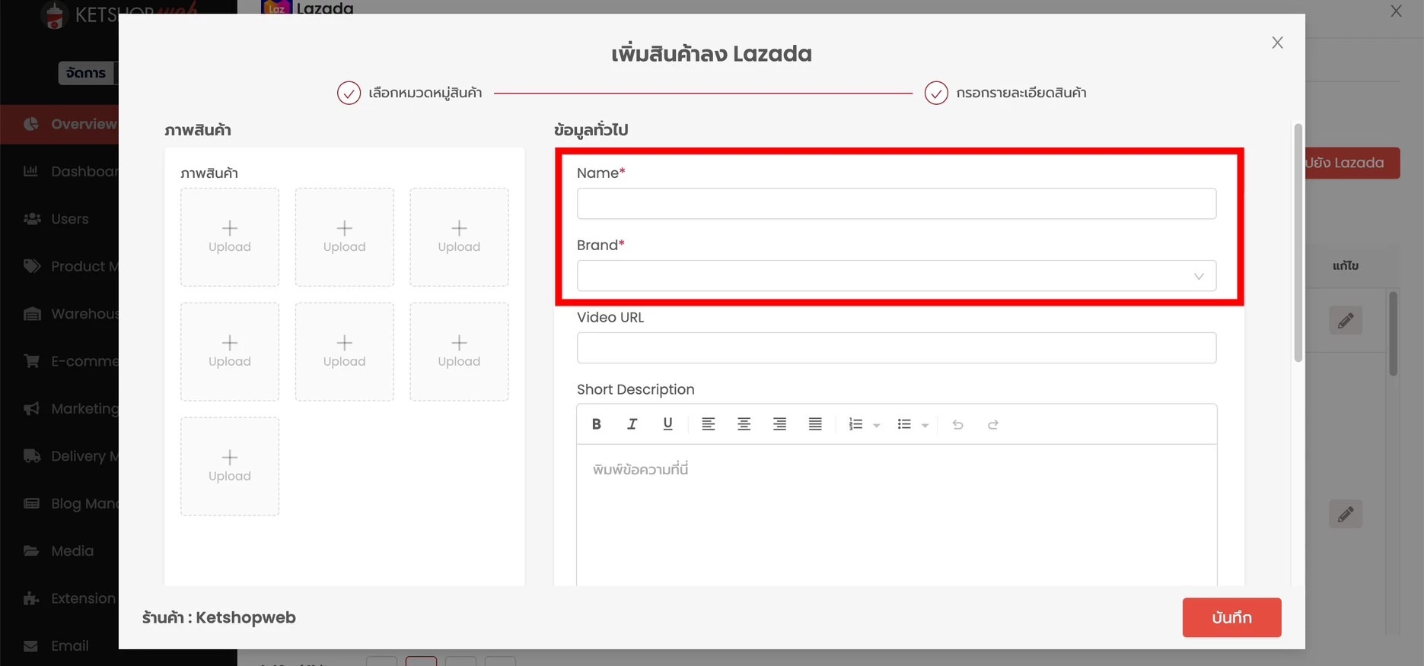Open numbered list style dropdown arrow
Screen dimensions: 1424x666
point(877,425)
